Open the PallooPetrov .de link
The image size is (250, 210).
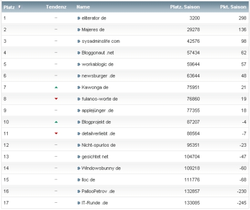tap(98, 191)
